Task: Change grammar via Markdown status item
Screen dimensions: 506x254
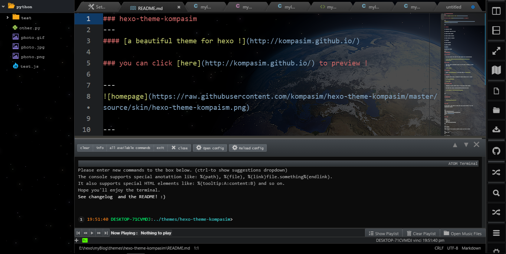Action: coord(471,248)
